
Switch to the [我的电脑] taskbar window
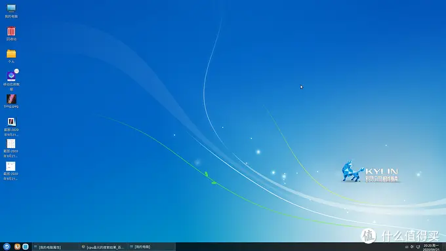click(152, 246)
